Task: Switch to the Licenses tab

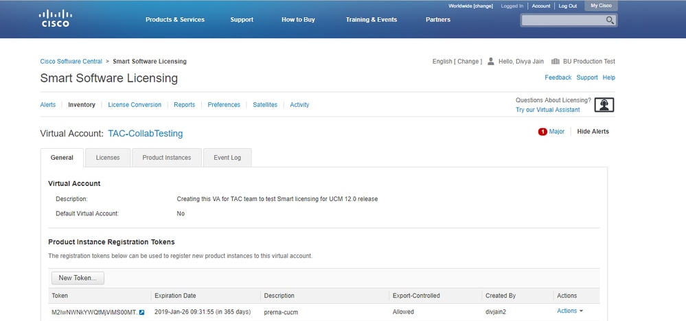Action: pos(108,158)
